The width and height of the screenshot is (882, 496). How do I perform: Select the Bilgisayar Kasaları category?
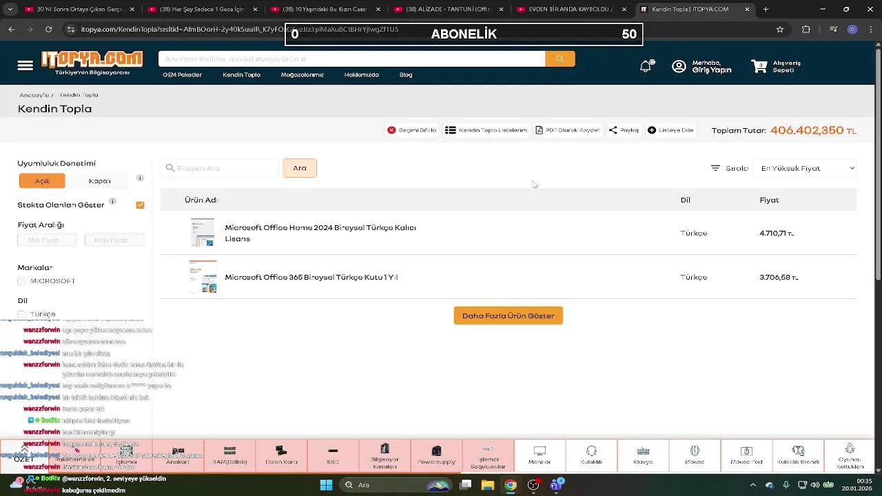(384, 456)
